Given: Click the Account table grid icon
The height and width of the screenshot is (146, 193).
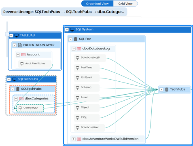Looking at the screenshot, I should (x=23, y=55).
